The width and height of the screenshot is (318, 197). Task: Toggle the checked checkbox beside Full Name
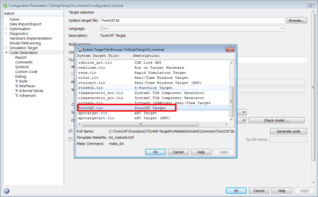point(70,131)
